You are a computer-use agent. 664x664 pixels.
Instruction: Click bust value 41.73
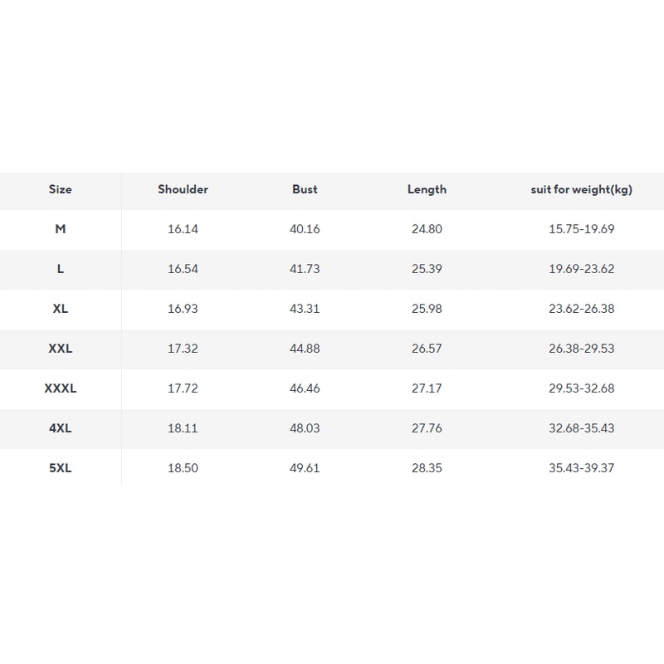click(305, 269)
